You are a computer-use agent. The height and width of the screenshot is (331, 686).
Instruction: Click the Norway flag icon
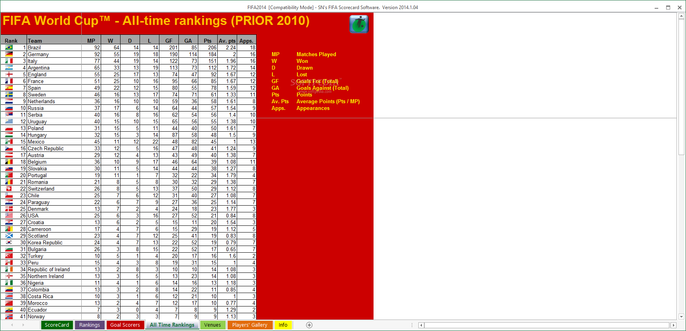[x=9, y=316]
